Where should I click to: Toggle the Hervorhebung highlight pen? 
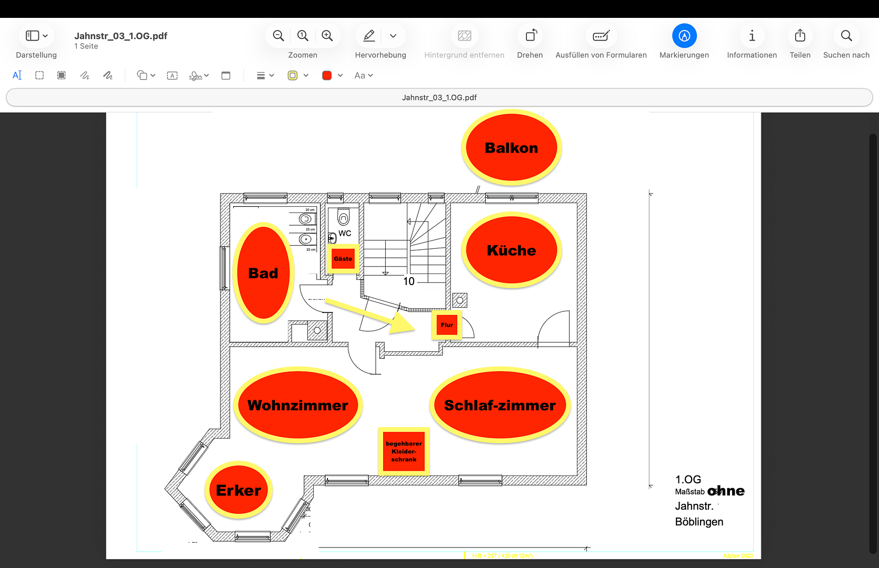point(369,36)
